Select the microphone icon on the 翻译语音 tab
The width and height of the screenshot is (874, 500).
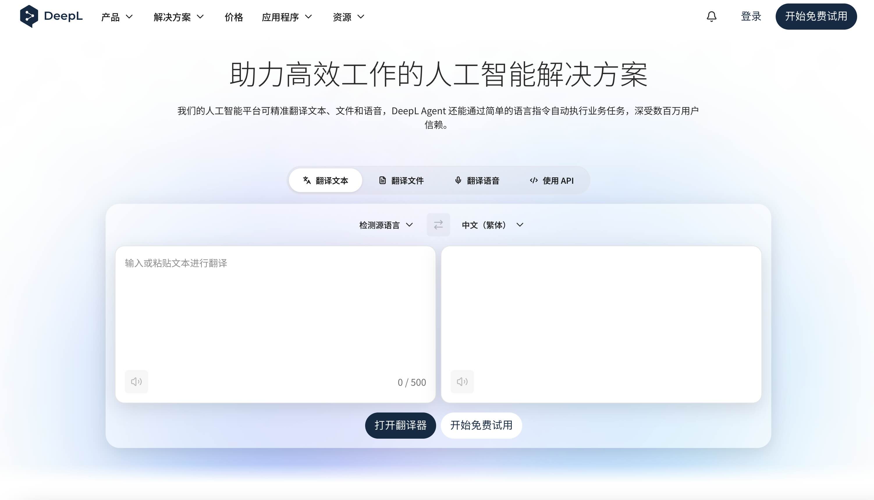pyautogui.click(x=457, y=180)
